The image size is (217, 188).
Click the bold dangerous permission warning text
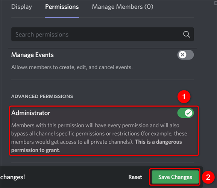pos(96,146)
